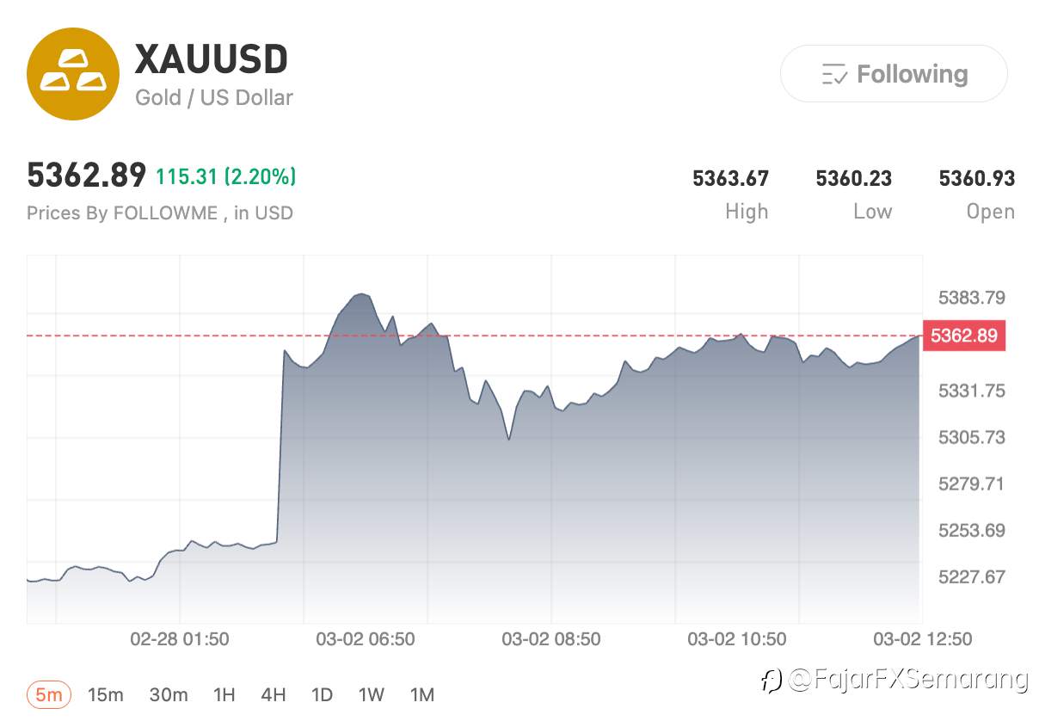Click the 03-02 08:50 time axis label
This screenshot has height=721, width=1039.
point(551,639)
